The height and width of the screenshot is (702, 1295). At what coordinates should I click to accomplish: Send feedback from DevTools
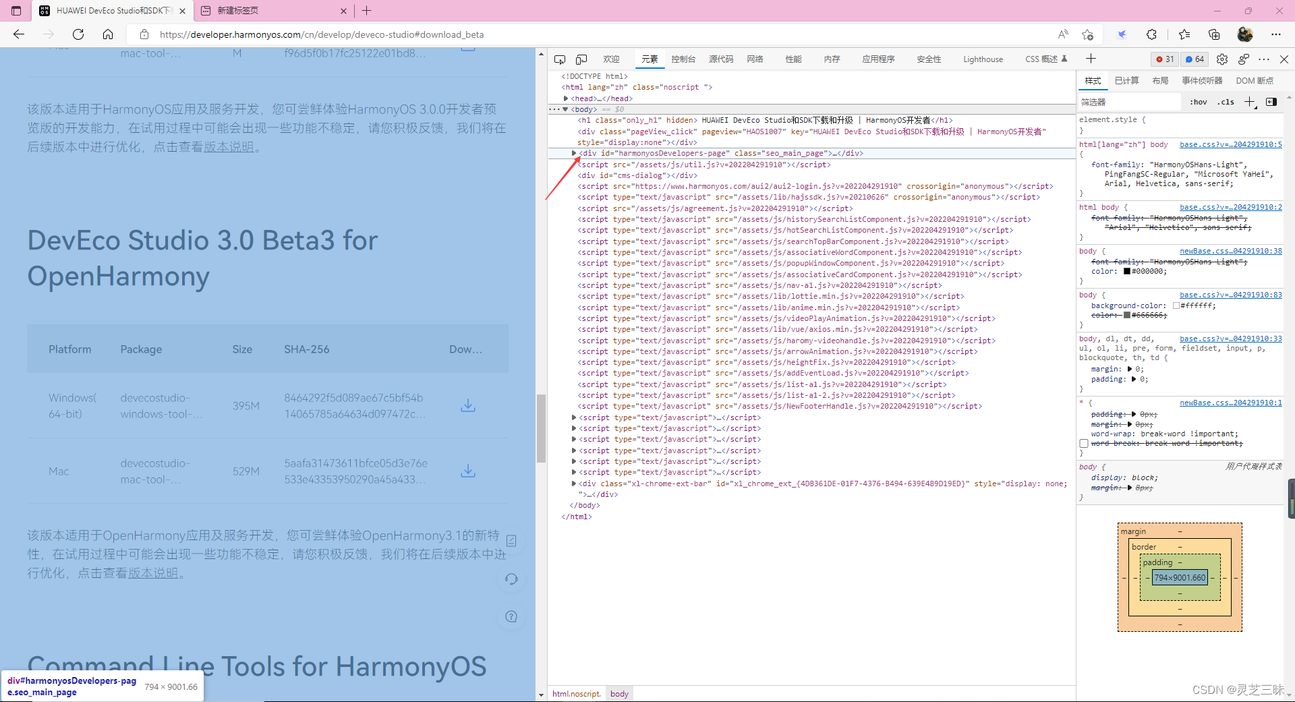click(x=1244, y=59)
